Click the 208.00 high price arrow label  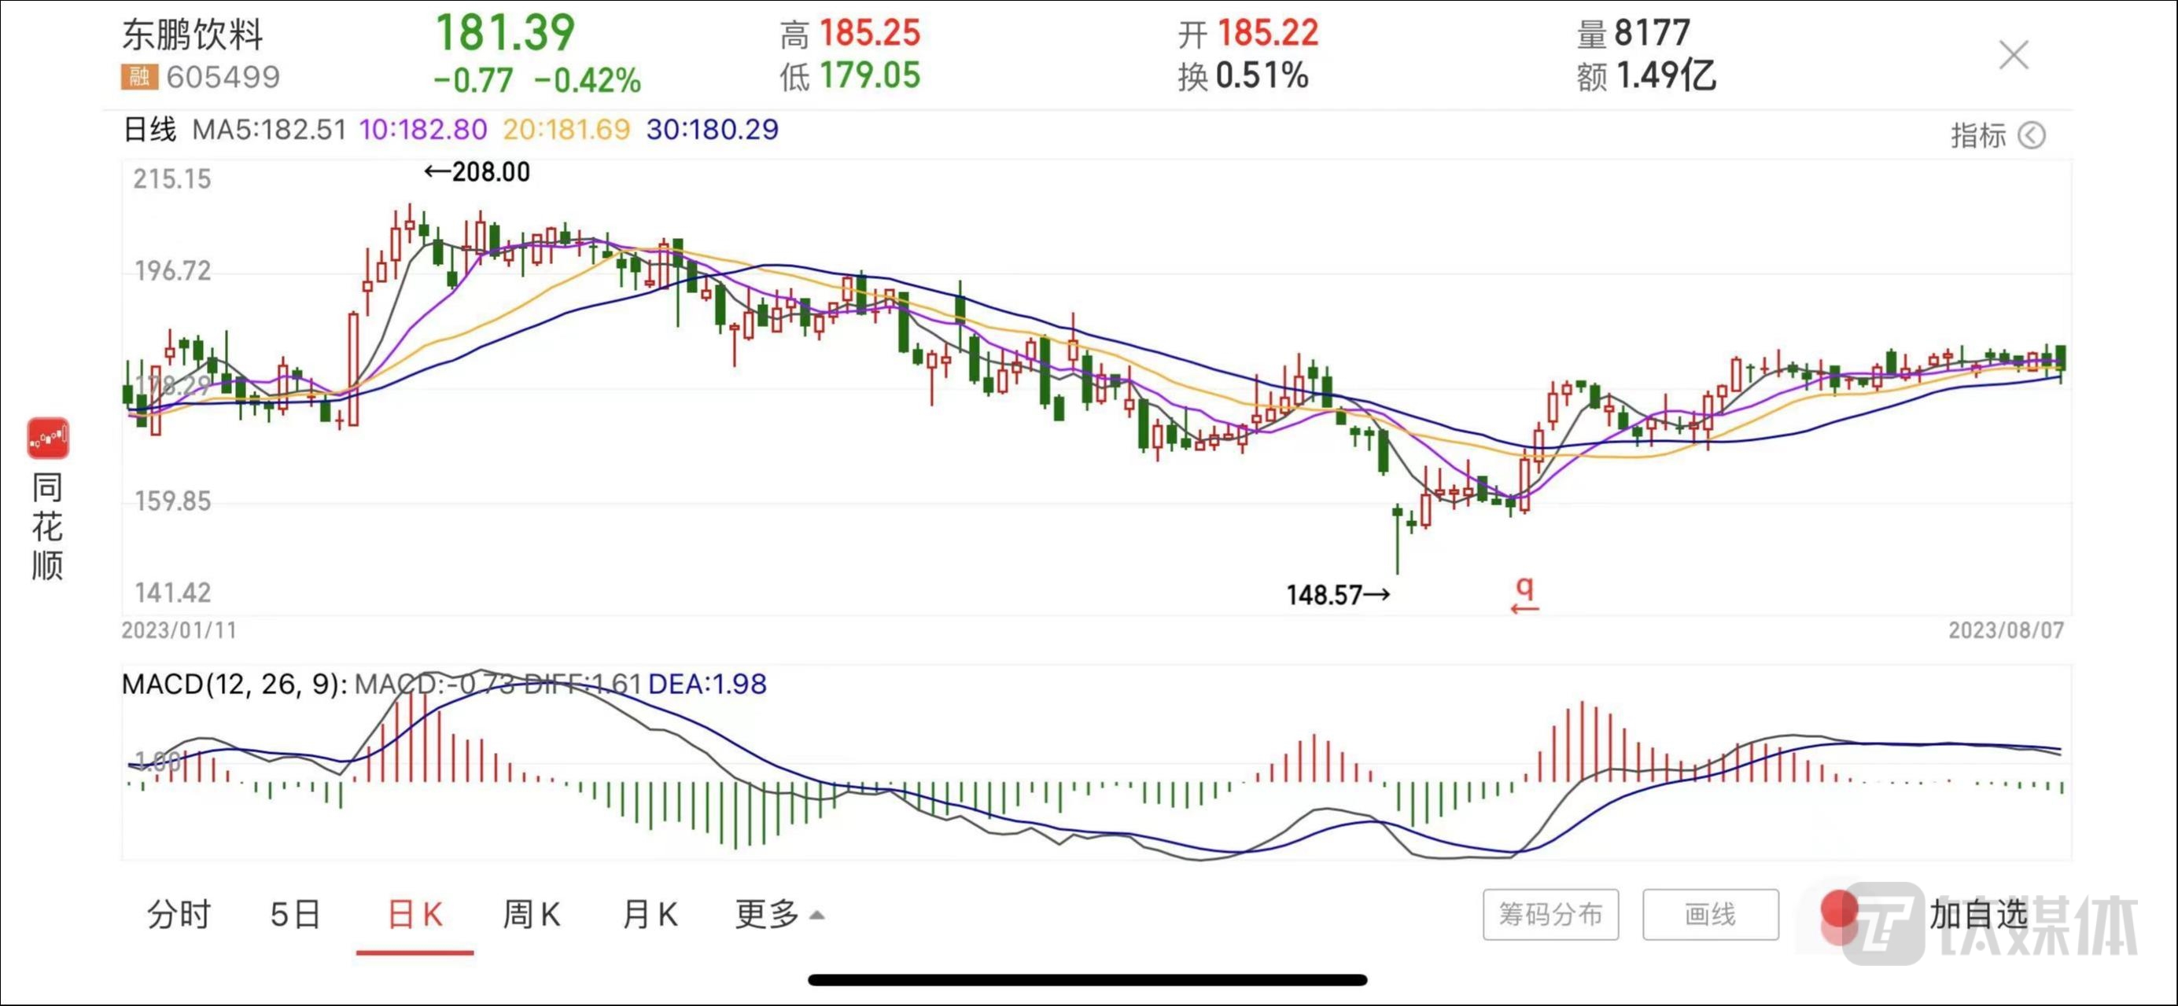point(477,172)
